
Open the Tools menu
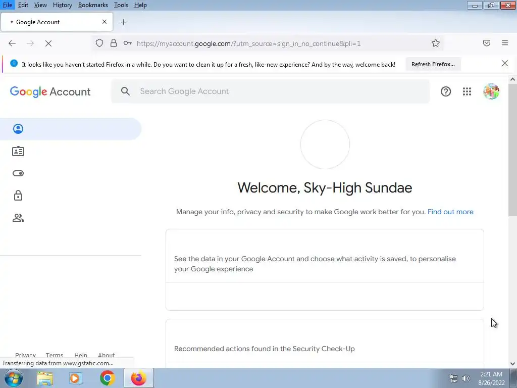tap(121, 5)
